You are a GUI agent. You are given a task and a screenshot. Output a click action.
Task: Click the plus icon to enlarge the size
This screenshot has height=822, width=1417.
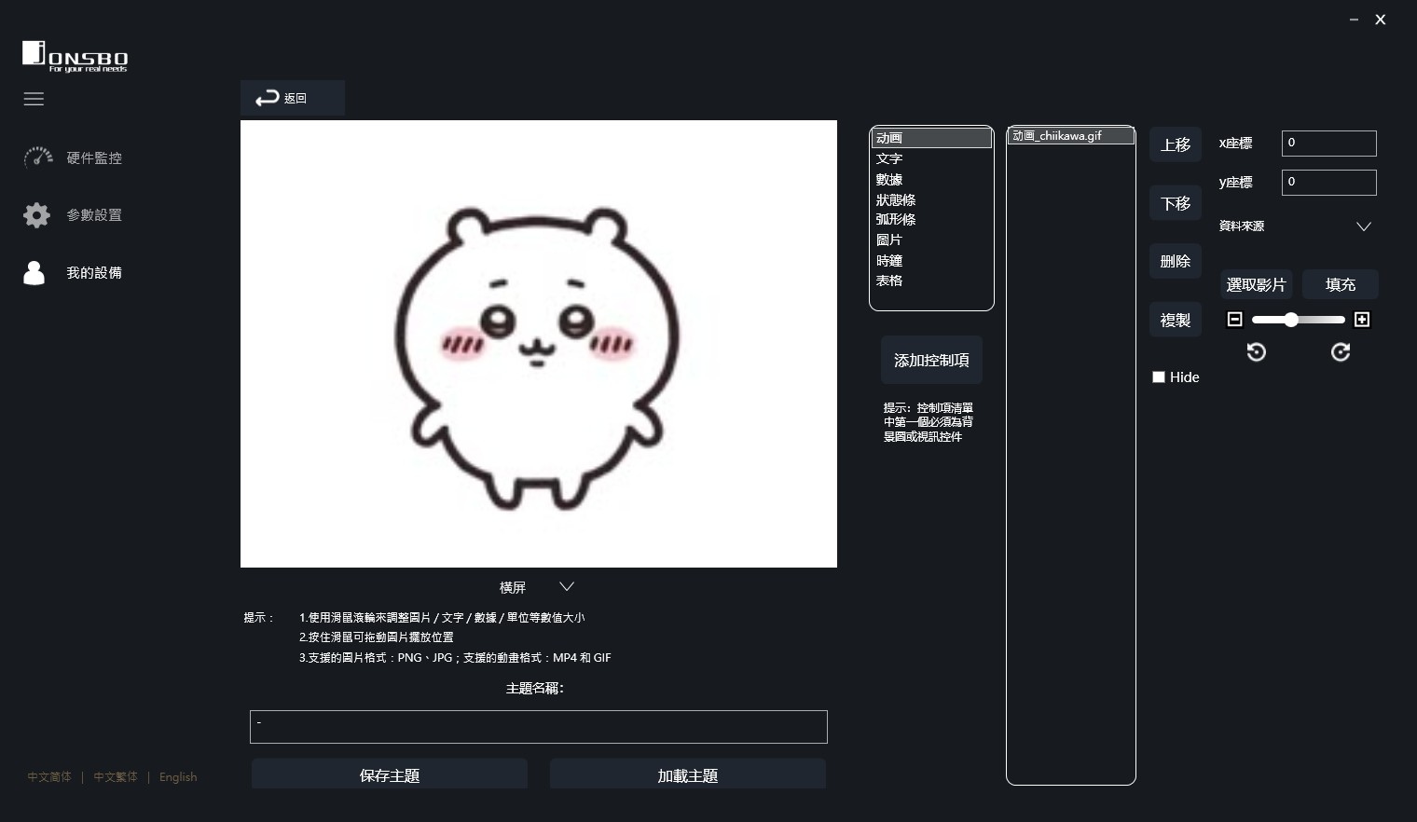click(x=1362, y=320)
